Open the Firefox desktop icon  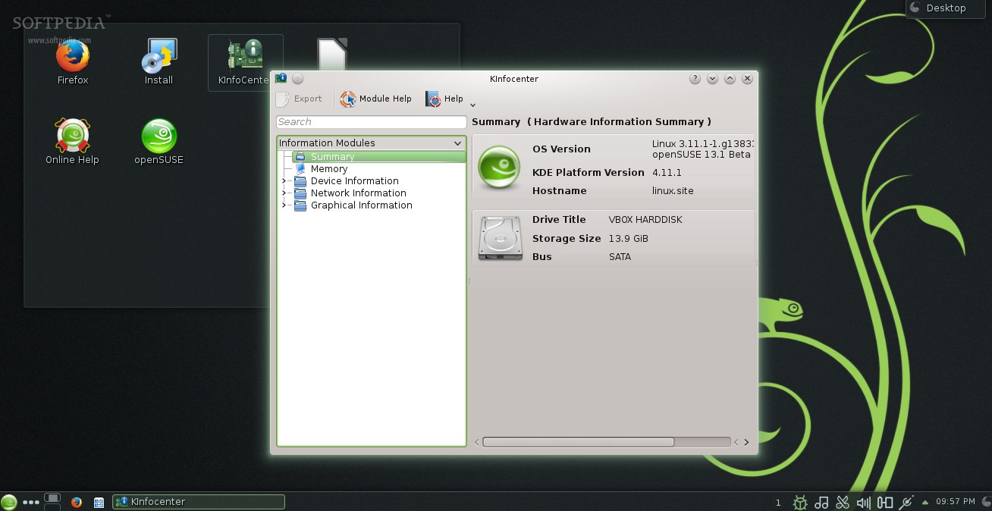tap(73, 61)
